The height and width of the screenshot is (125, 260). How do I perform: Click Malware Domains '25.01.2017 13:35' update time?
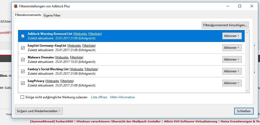[x=66, y=62]
